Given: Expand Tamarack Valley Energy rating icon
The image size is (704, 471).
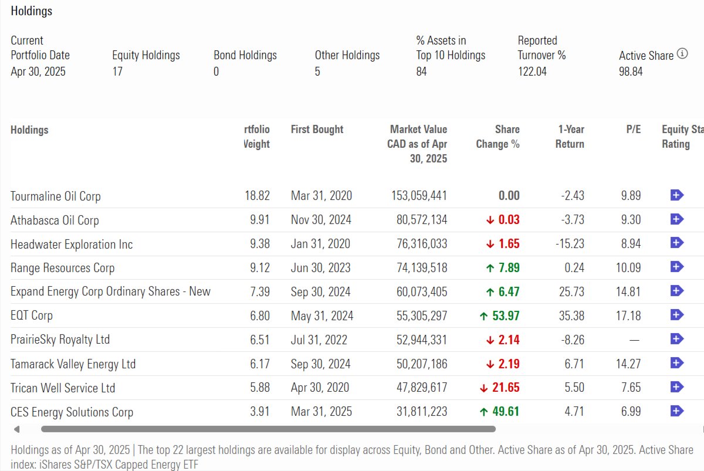Looking at the screenshot, I should pyautogui.click(x=677, y=363).
